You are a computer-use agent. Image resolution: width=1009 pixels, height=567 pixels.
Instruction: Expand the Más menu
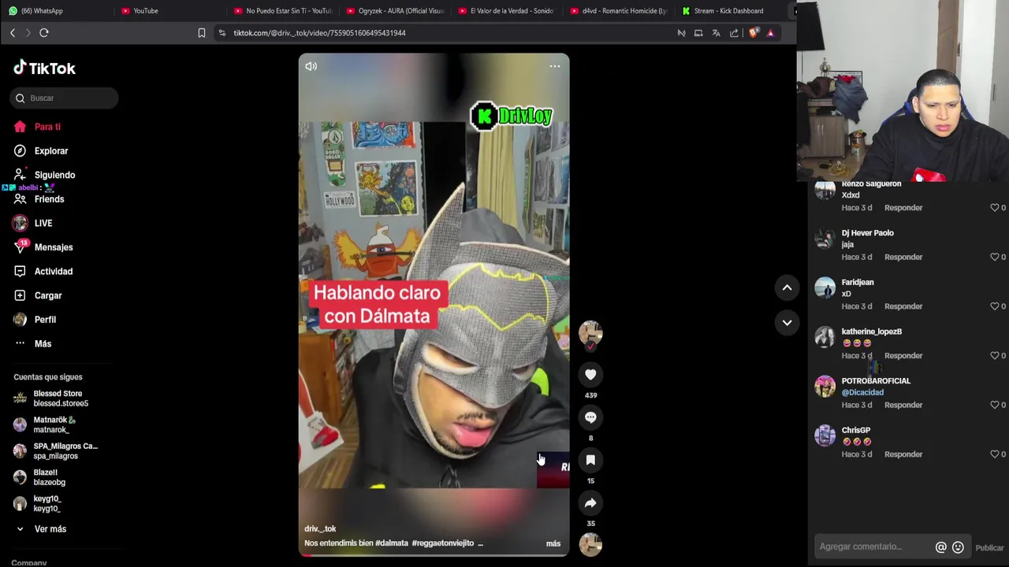(32, 344)
